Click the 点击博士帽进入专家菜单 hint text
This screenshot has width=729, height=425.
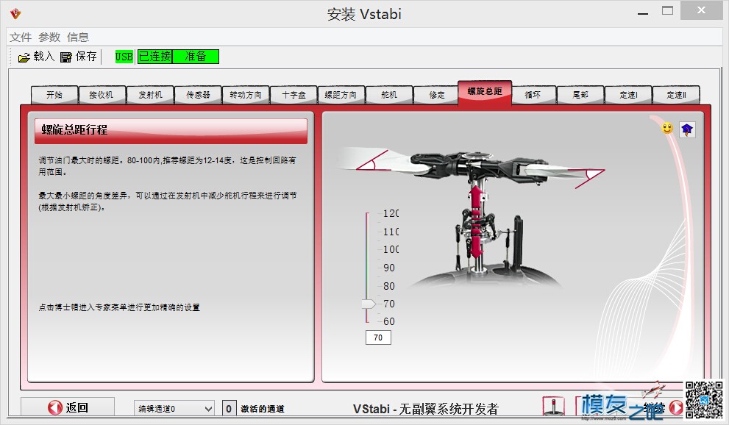tap(119, 307)
